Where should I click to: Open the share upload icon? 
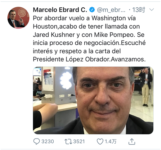[132, 141]
